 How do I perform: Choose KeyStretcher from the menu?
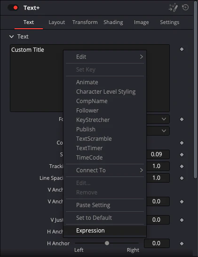(x=105, y=120)
